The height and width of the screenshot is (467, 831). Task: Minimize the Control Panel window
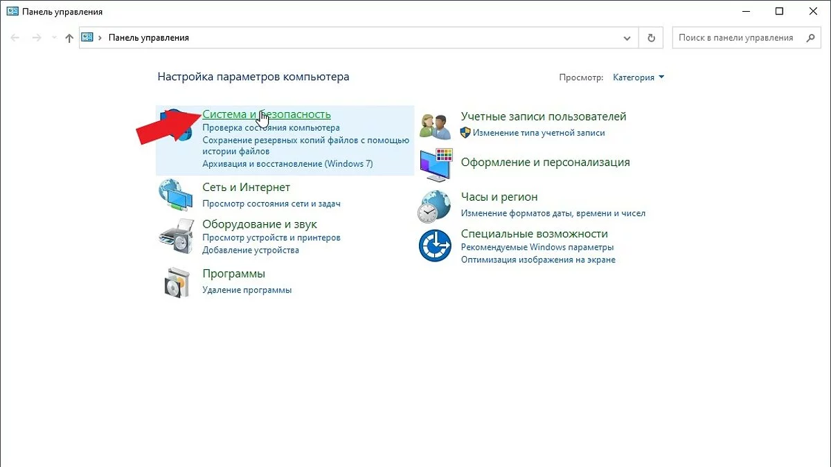747,11
